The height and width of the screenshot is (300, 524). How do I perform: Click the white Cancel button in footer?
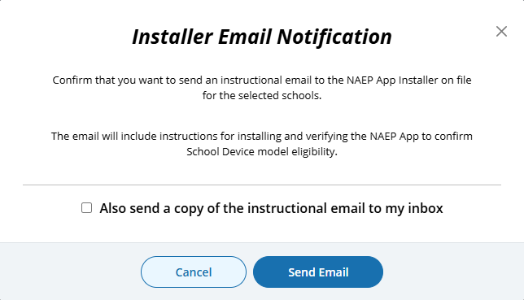click(x=194, y=272)
